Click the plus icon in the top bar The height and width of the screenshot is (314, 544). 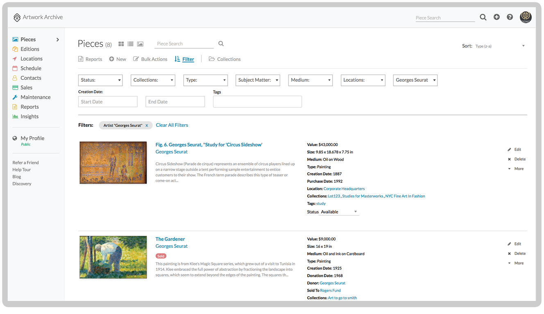coord(496,17)
